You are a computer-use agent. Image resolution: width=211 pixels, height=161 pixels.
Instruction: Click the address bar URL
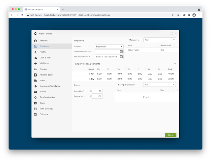click(77, 15)
